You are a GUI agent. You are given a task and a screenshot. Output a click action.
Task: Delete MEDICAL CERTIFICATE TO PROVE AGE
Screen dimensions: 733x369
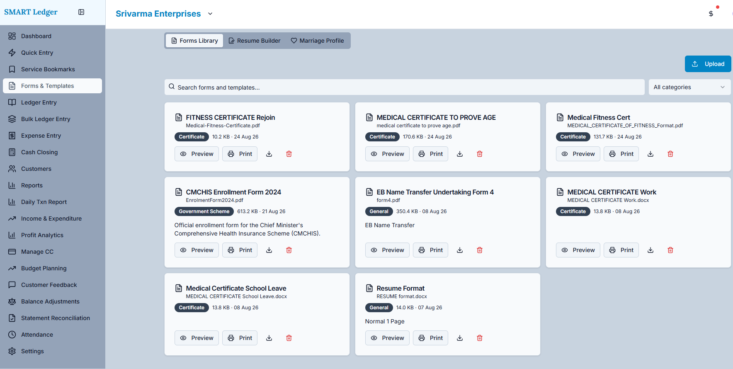[x=480, y=154]
